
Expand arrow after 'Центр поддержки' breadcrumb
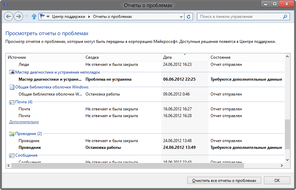tap(89, 17)
